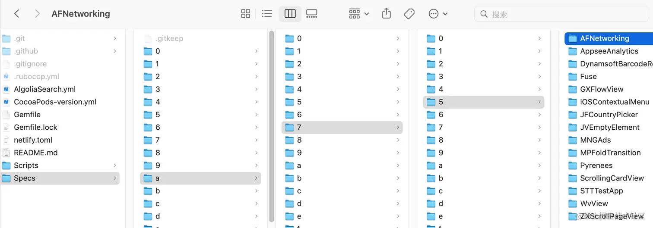The height and width of the screenshot is (228, 653).
Task: Click the Specs row chevron
Action: [x=114, y=178]
